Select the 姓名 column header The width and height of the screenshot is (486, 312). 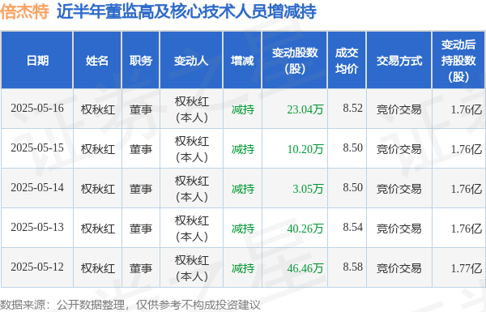click(97, 61)
